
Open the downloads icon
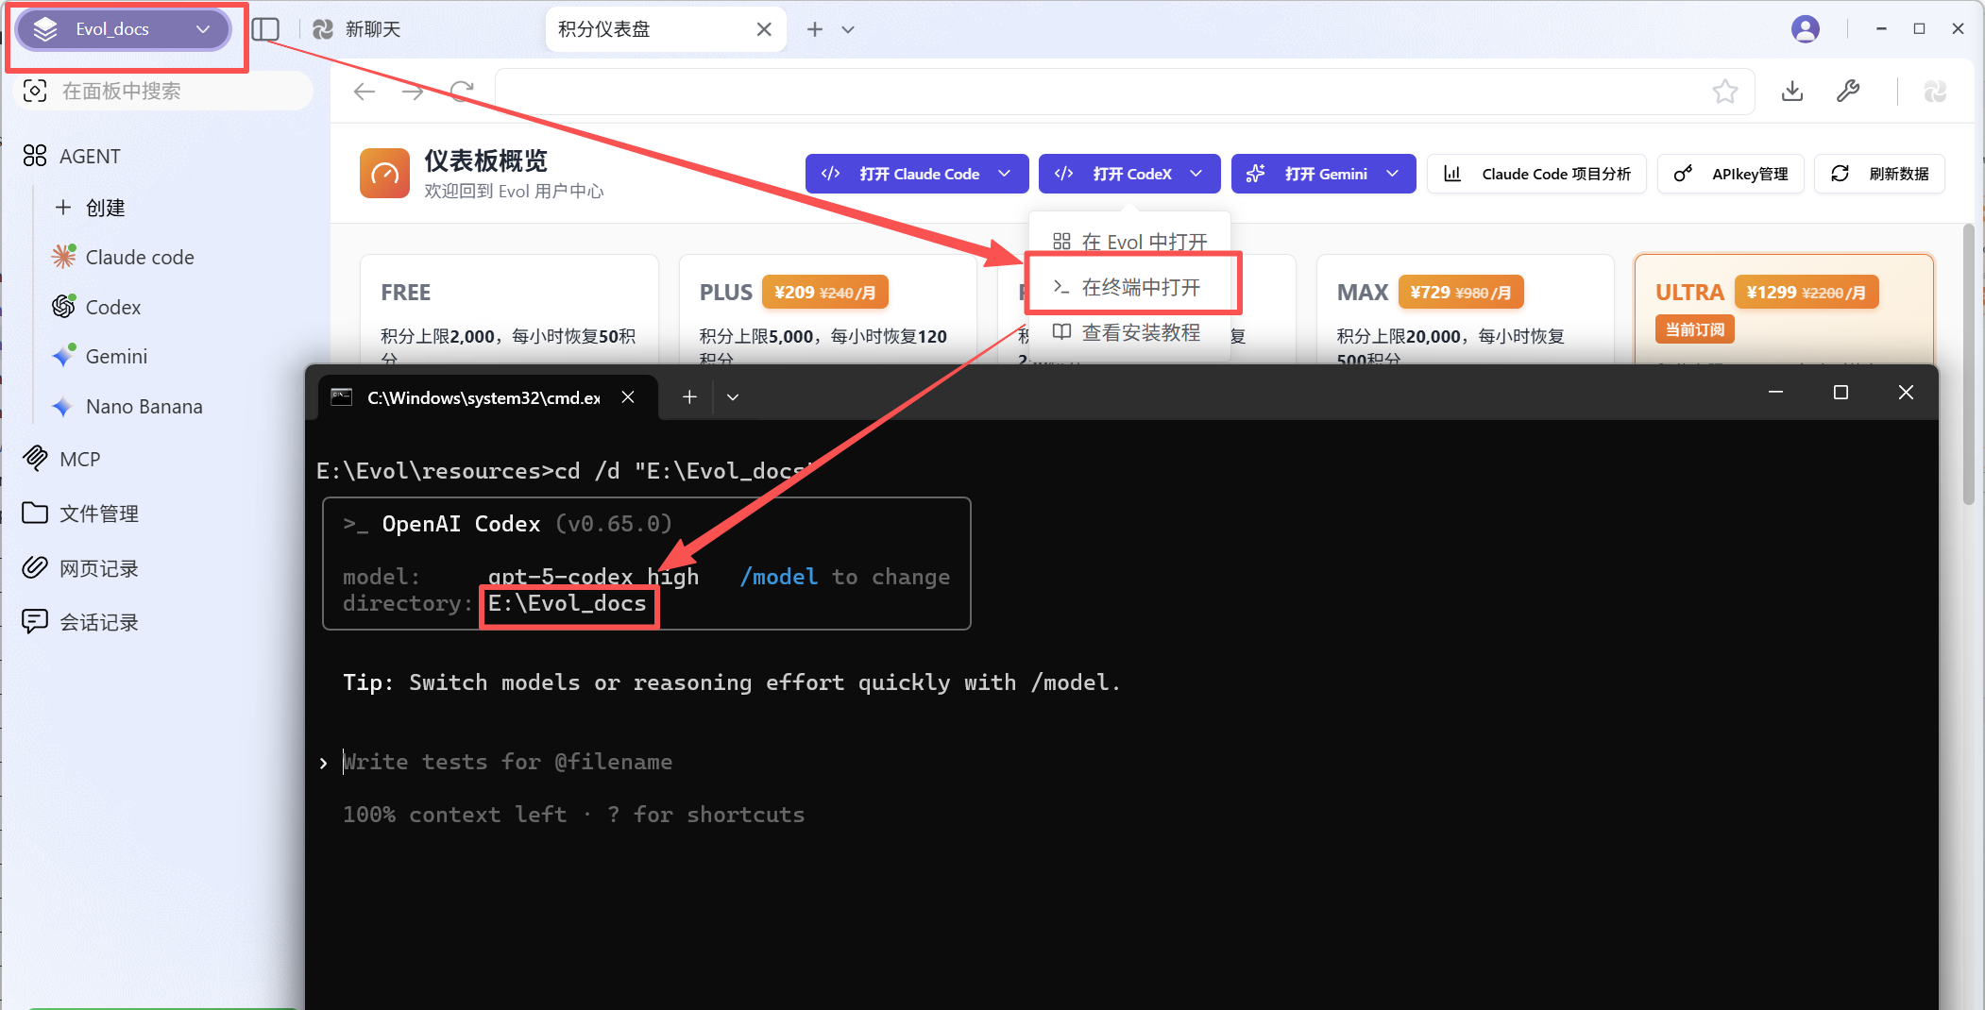coord(1791,92)
